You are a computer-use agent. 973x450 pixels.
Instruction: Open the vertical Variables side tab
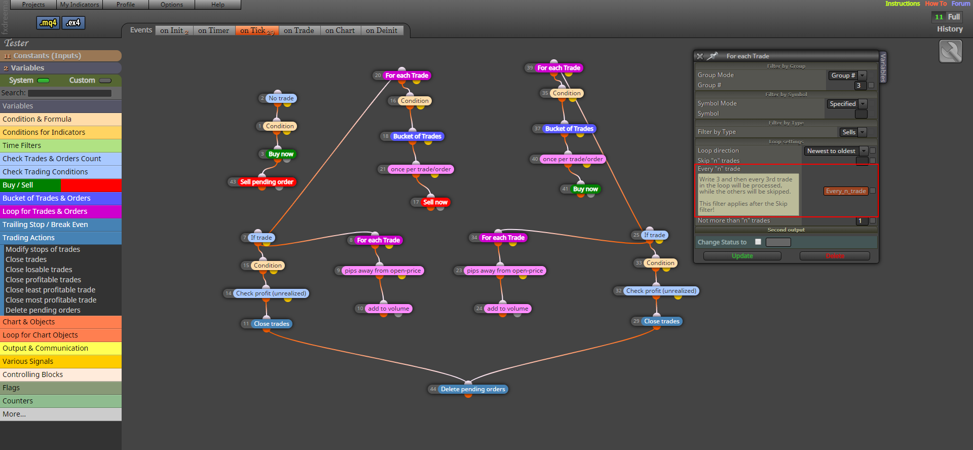click(883, 67)
